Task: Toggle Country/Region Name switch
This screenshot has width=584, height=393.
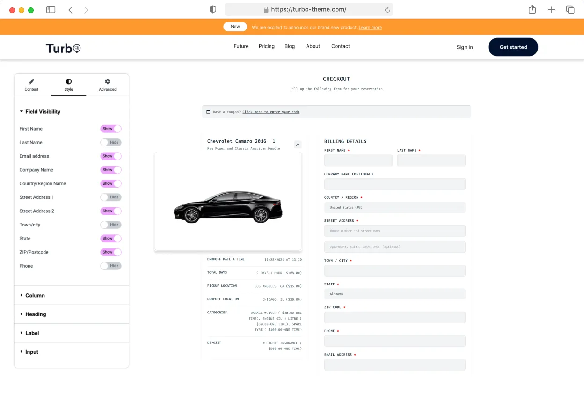Action: click(x=111, y=183)
